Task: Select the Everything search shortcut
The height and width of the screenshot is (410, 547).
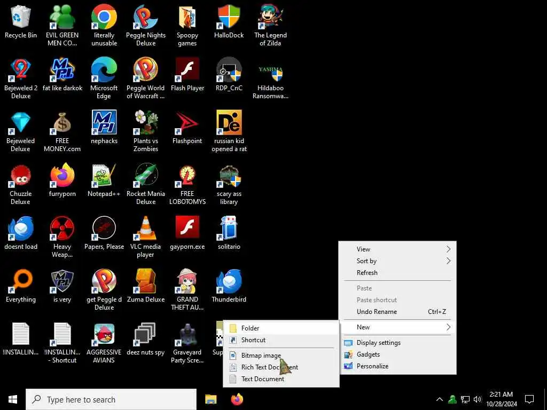Action: pyautogui.click(x=21, y=287)
